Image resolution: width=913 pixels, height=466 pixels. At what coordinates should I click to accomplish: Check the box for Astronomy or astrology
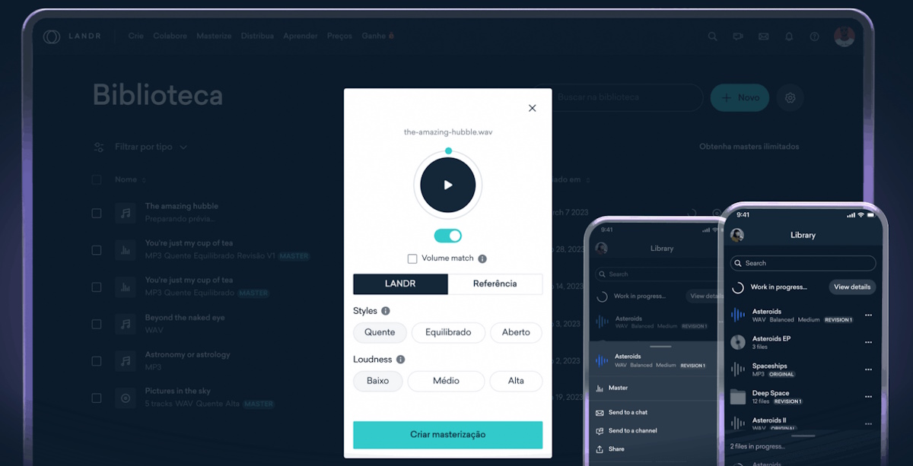(97, 360)
